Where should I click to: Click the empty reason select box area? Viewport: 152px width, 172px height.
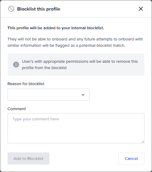(44, 95)
